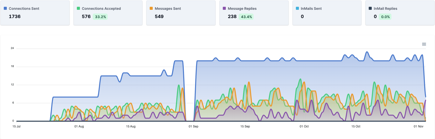
Task: Select the InMails Sent card title
Action: (x=311, y=9)
